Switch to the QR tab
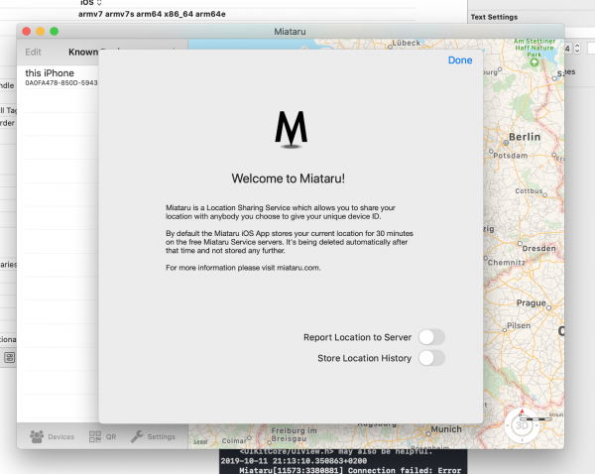This screenshot has height=474, width=595. coord(102,436)
